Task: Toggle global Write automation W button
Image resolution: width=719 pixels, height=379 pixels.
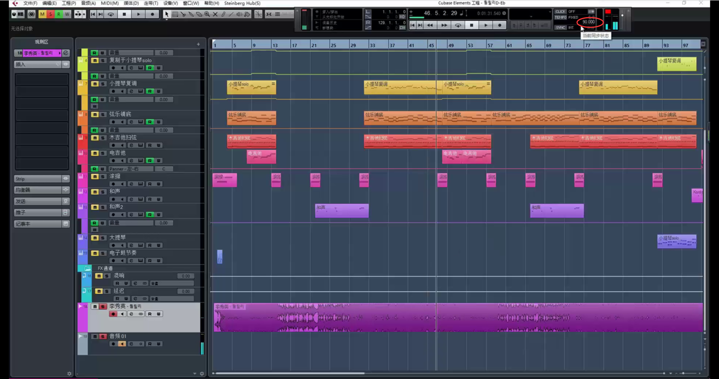Action: 67,14
